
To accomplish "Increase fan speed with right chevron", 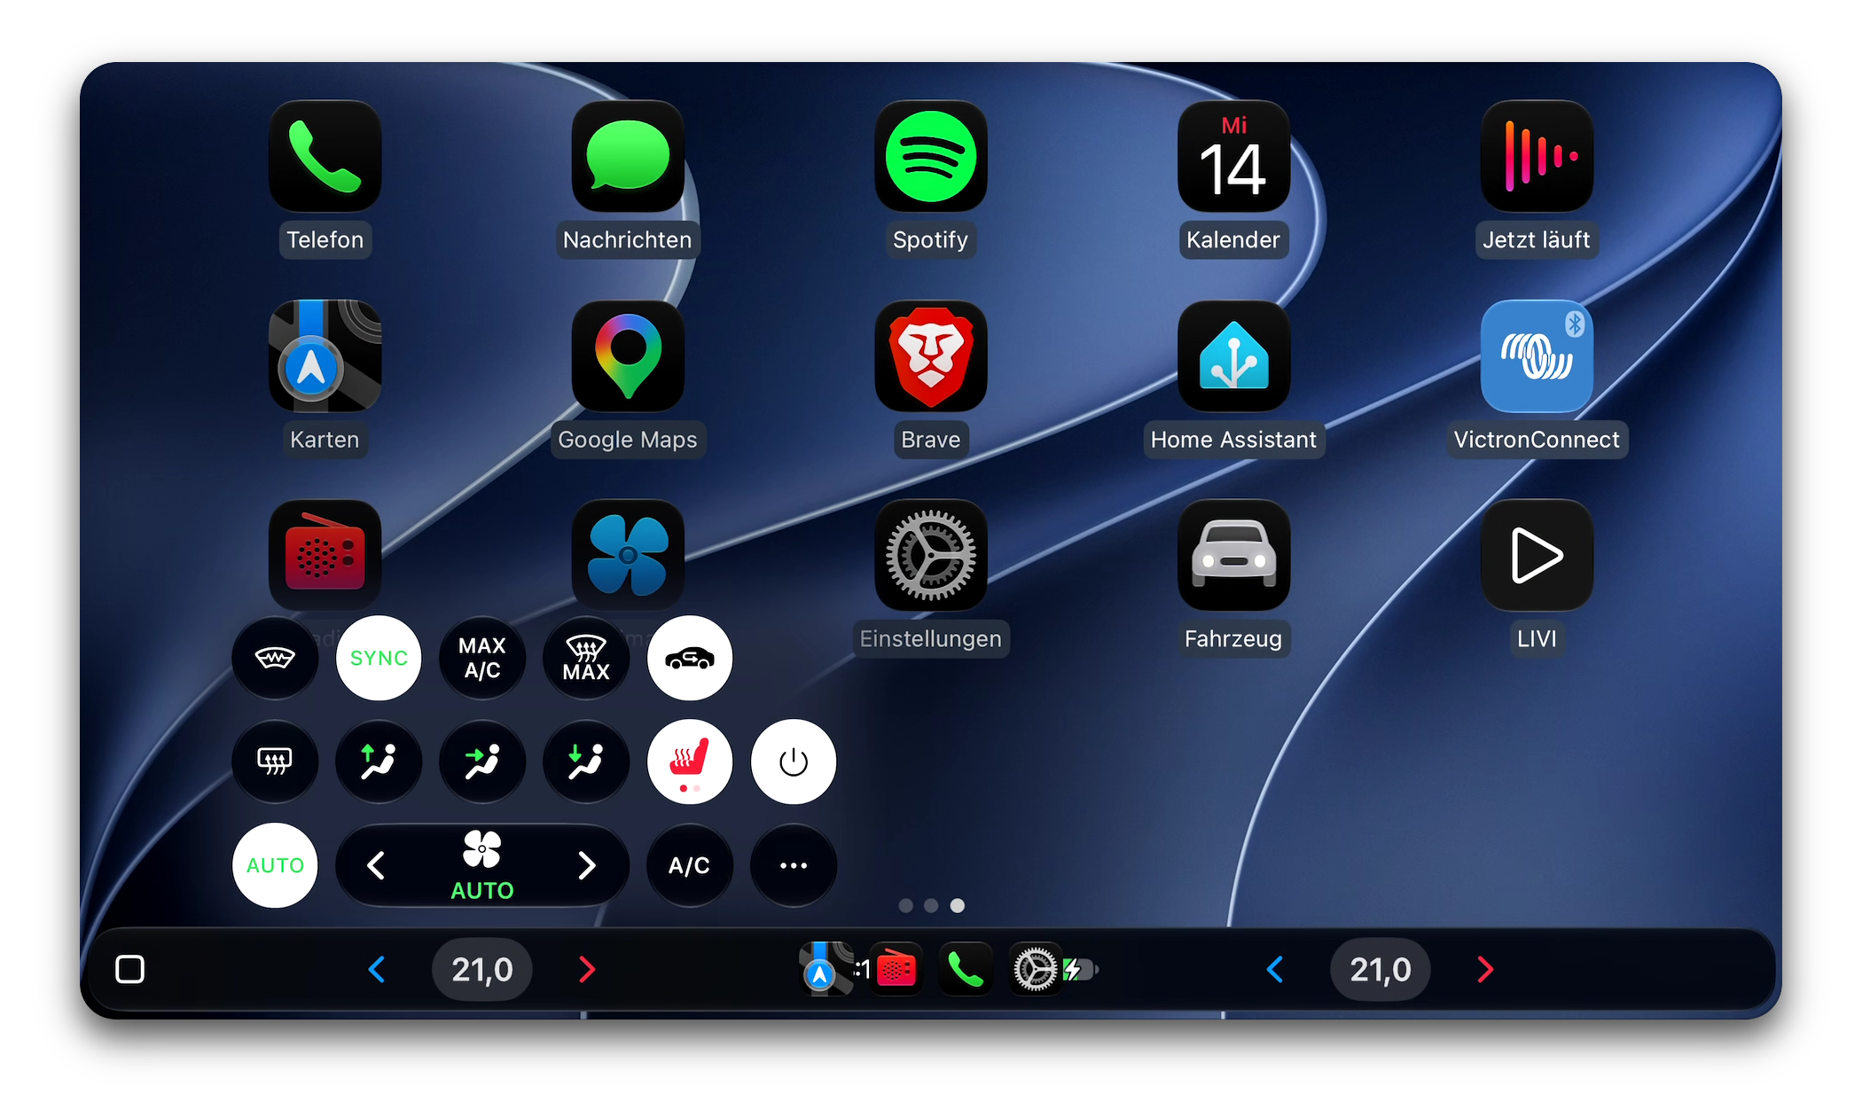I will 586,865.
